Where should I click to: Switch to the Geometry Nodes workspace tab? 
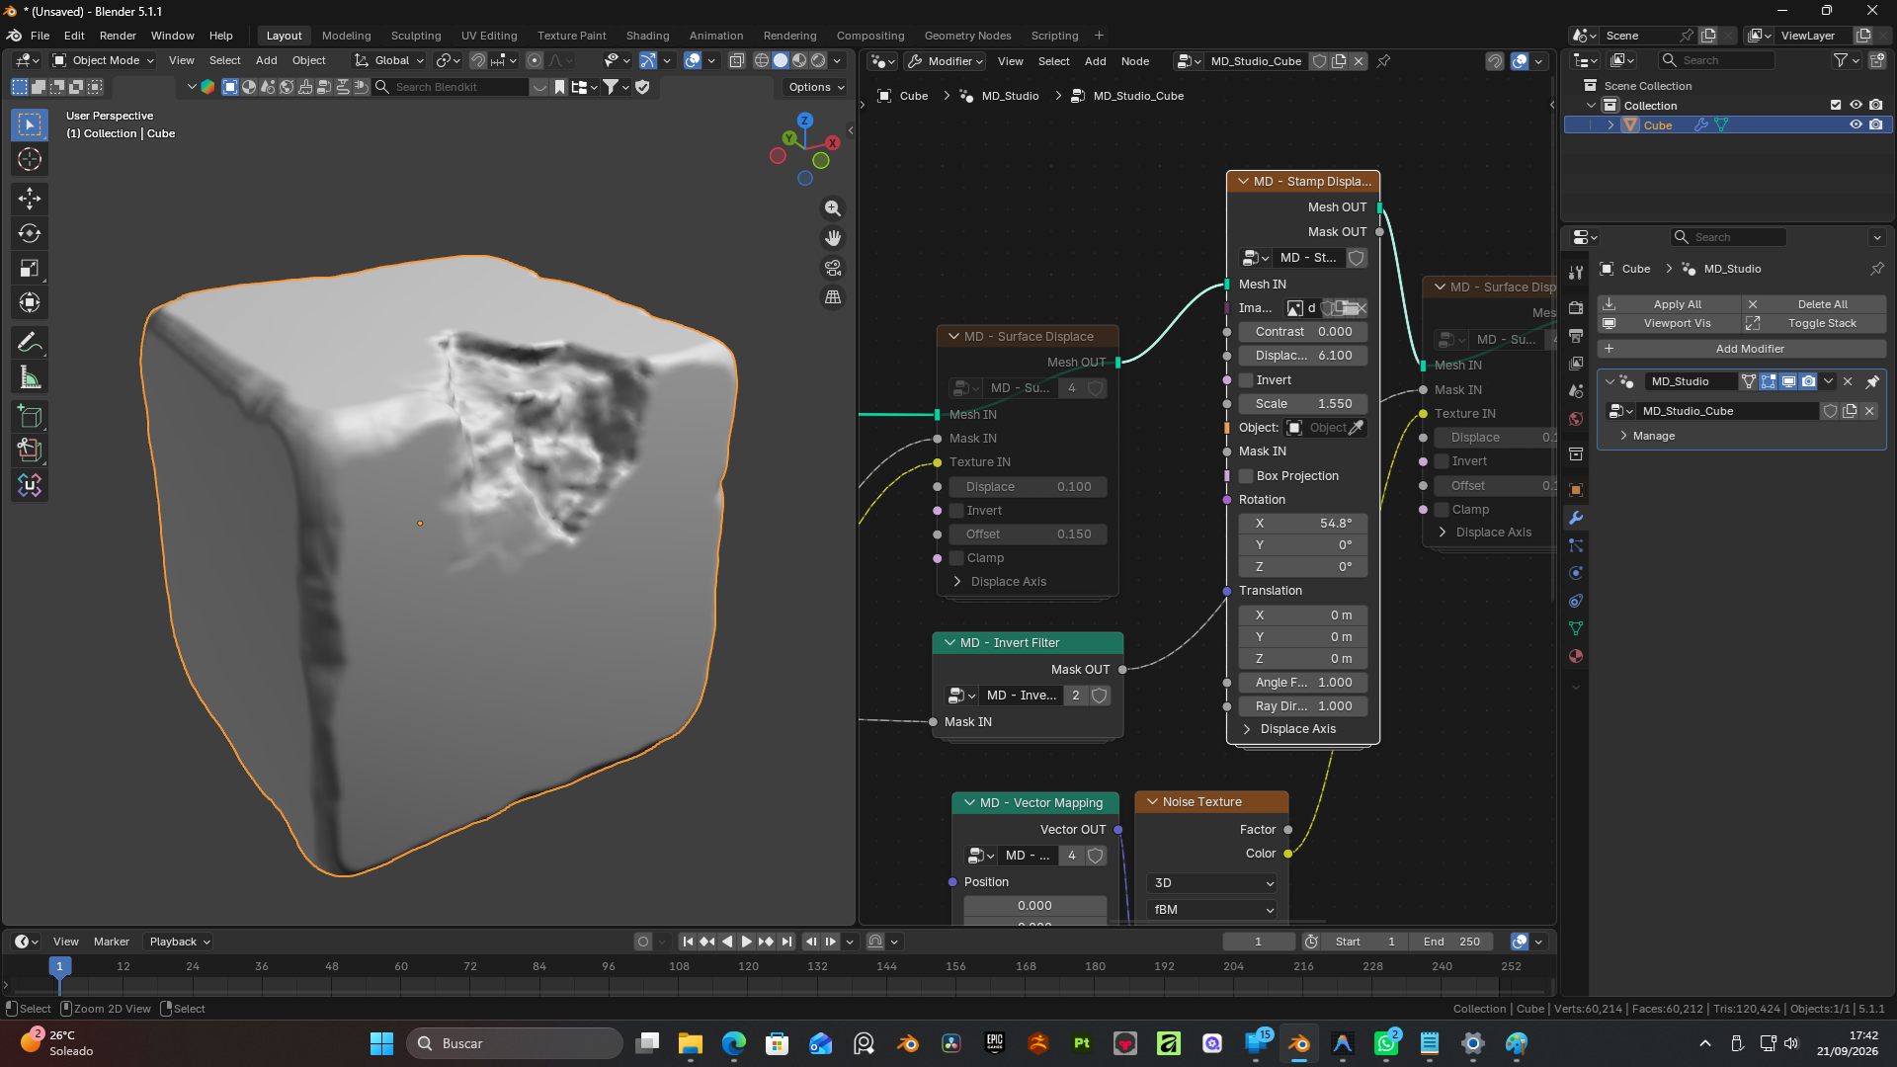point(967,36)
